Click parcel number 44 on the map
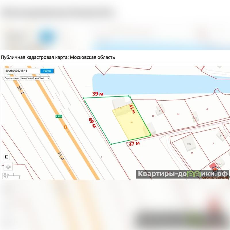Screen dimensions: 230x230 tap(178, 114)
